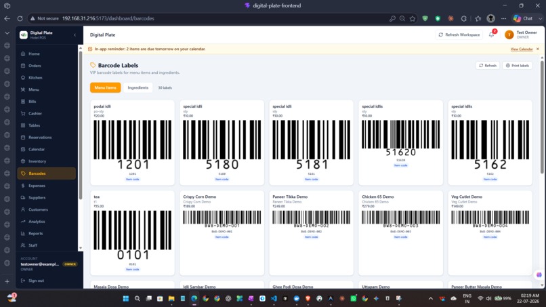Click the Inventory box icon
This screenshot has width=546, height=307.
tap(23, 161)
